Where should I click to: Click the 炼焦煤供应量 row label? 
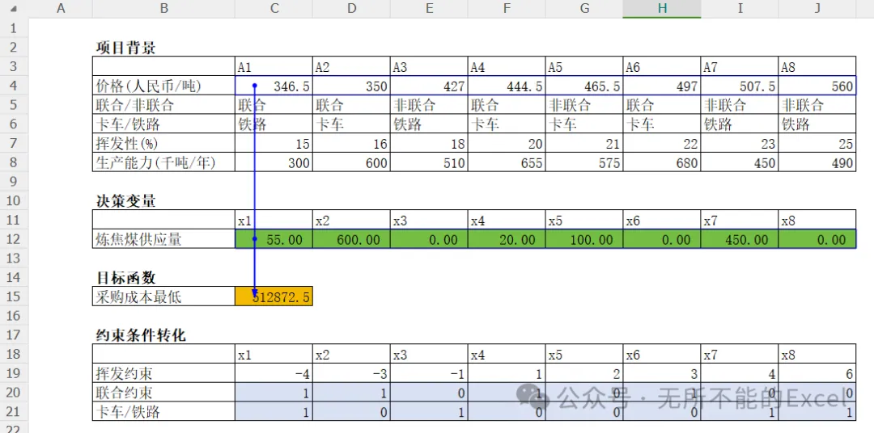(x=163, y=239)
